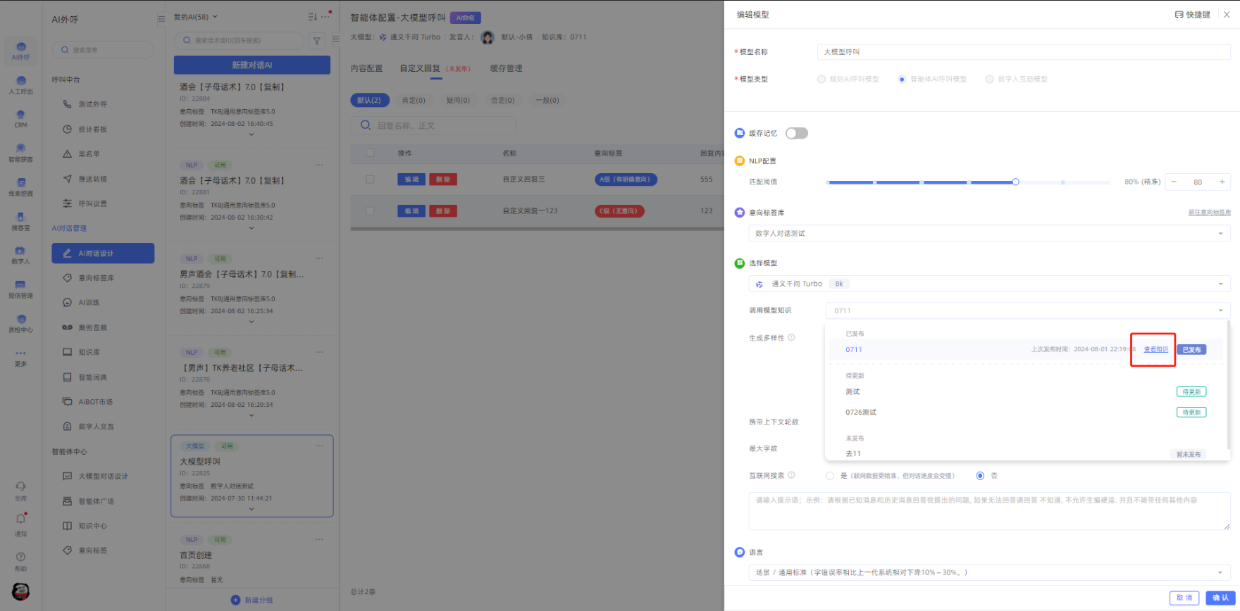Pick the 测试 knowledge base option

tap(853, 392)
